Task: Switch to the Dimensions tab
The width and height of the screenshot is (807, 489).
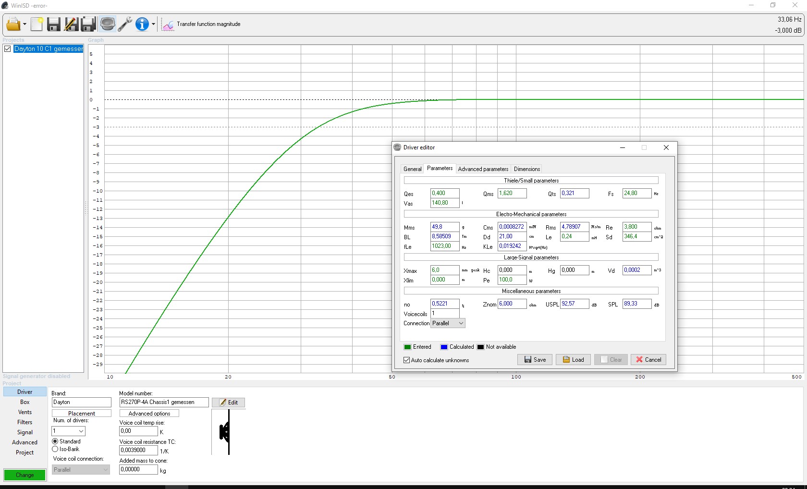Action: pyautogui.click(x=526, y=169)
